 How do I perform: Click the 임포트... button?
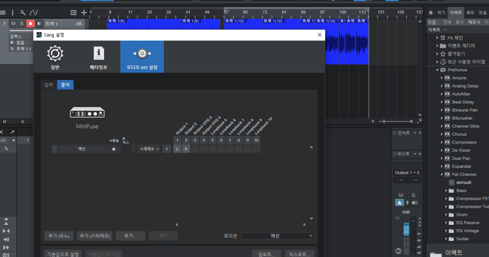pos(267,254)
